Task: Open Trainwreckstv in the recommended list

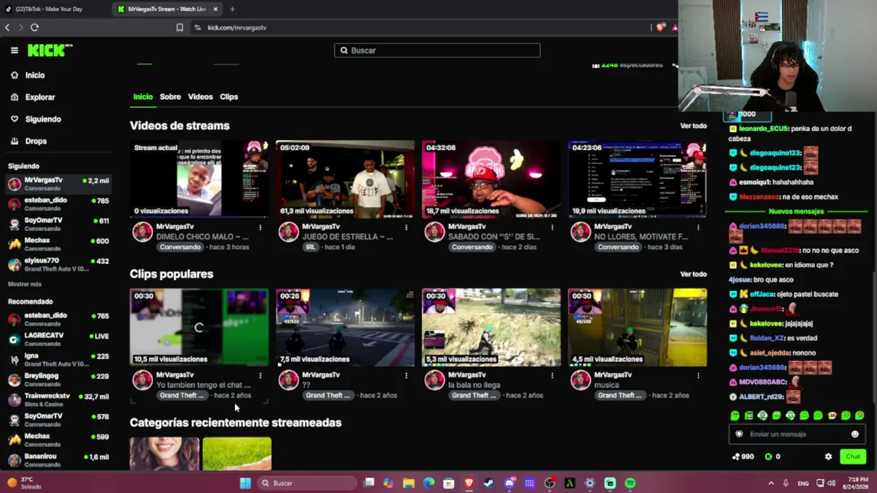Action: [58, 399]
